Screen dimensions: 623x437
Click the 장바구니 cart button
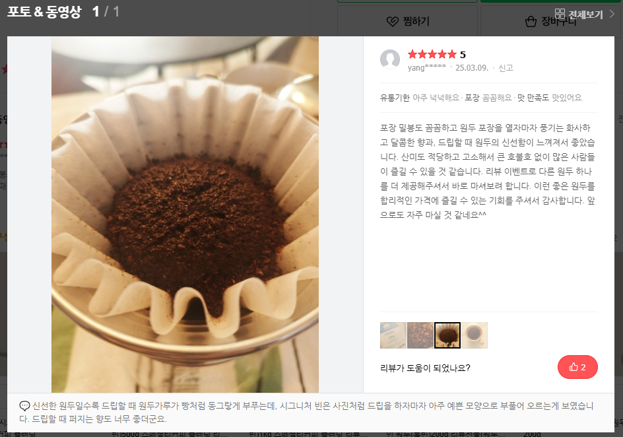click(552, 21)
